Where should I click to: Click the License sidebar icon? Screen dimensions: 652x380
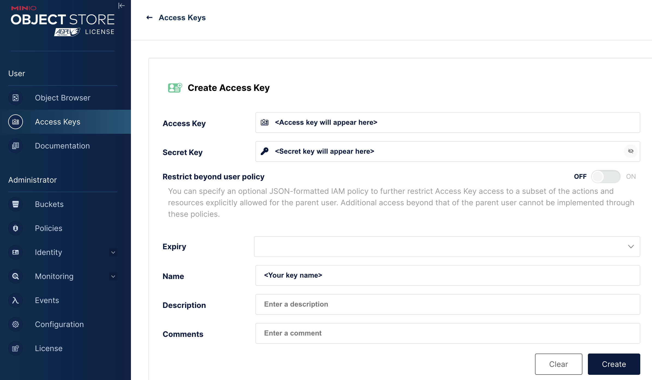15,348
